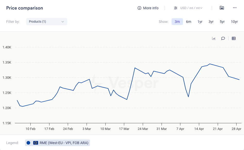Click the More info link
This screenshot has width=244, height=150.
[151, 8]
